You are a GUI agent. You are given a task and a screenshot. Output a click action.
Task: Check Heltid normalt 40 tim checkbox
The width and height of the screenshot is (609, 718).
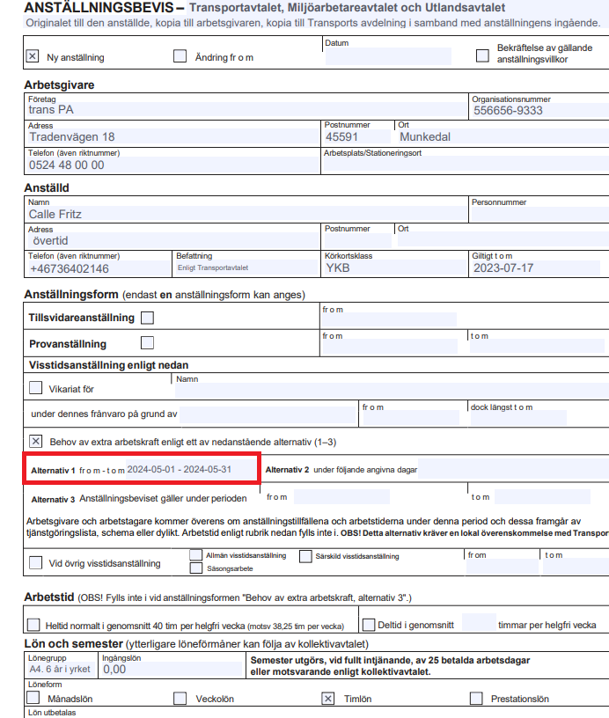33,625
